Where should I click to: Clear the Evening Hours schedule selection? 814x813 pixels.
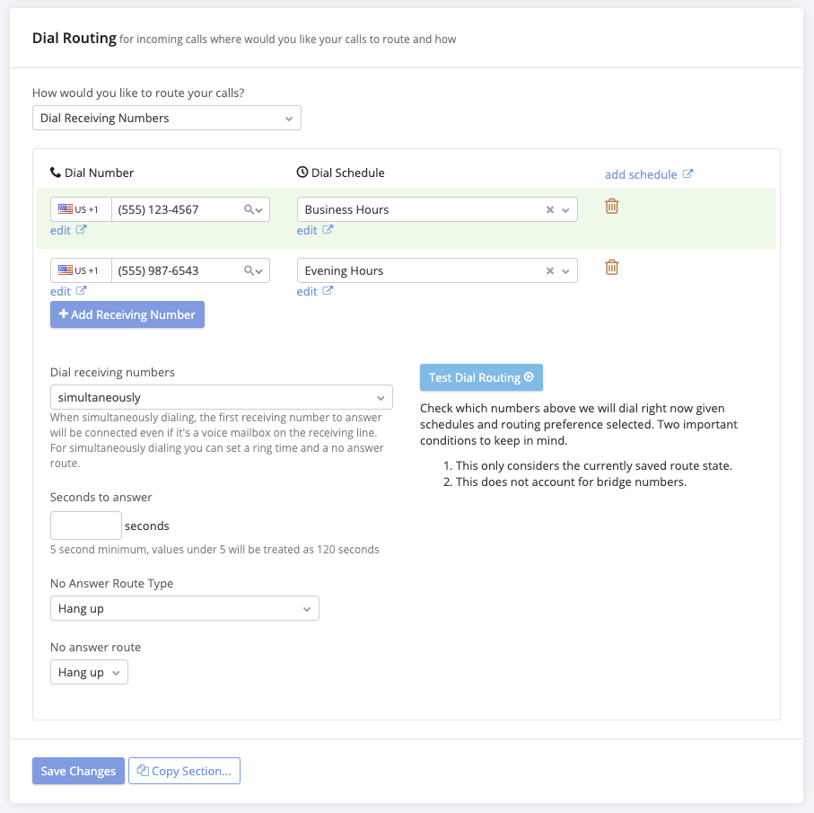(548, 270)
